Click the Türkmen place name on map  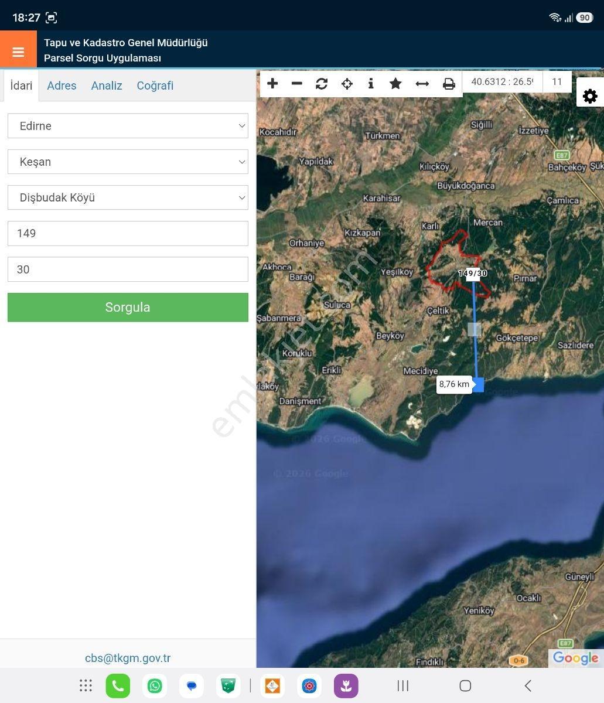pos(383,136)
